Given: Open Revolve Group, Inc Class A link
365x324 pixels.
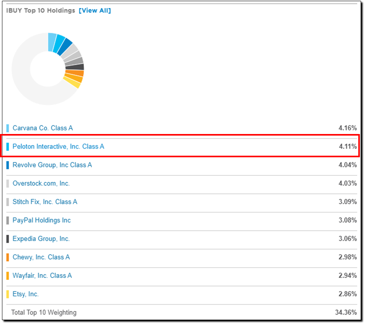Looking at the screenshot, I should (52, 165).
